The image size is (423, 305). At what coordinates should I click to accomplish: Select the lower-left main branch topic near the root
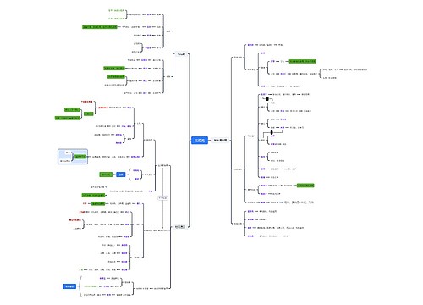tap(180, 227)
